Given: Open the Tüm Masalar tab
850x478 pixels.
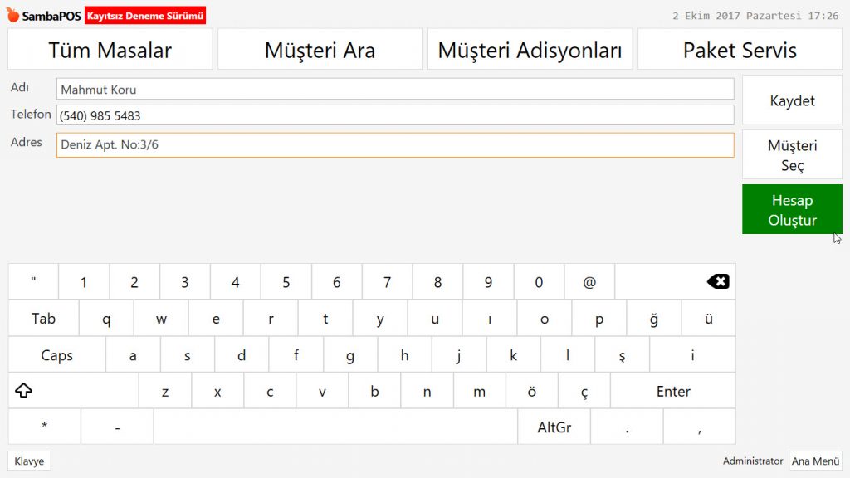Looking at the screenshot, I should pyautogui.click(x=110, y=50).
